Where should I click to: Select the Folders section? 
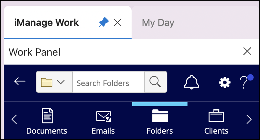[160, 121]
